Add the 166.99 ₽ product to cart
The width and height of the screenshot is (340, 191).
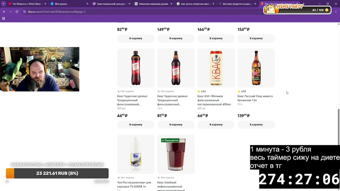click(x=216, y=38)
